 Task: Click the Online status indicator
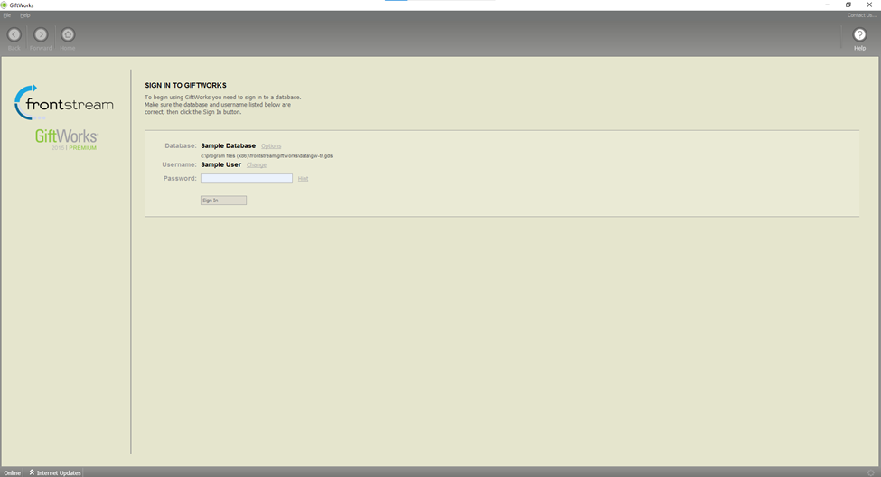pyautogui.click(x=12, y=473)
